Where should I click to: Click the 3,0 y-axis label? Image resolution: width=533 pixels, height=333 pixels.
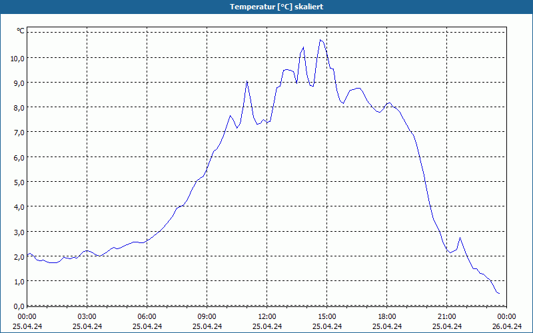19,232
